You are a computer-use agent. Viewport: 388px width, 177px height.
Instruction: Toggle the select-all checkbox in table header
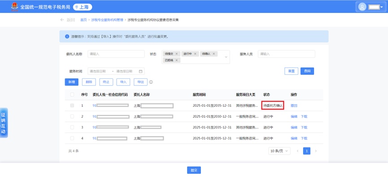72,95
